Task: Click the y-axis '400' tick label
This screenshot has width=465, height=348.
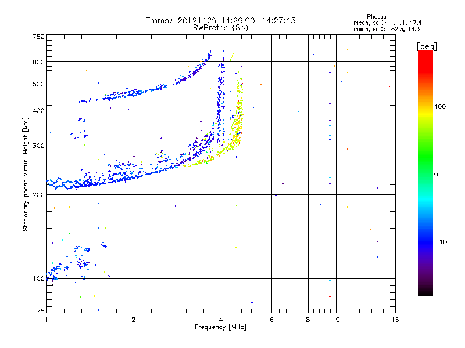Action: coord(38,111)
